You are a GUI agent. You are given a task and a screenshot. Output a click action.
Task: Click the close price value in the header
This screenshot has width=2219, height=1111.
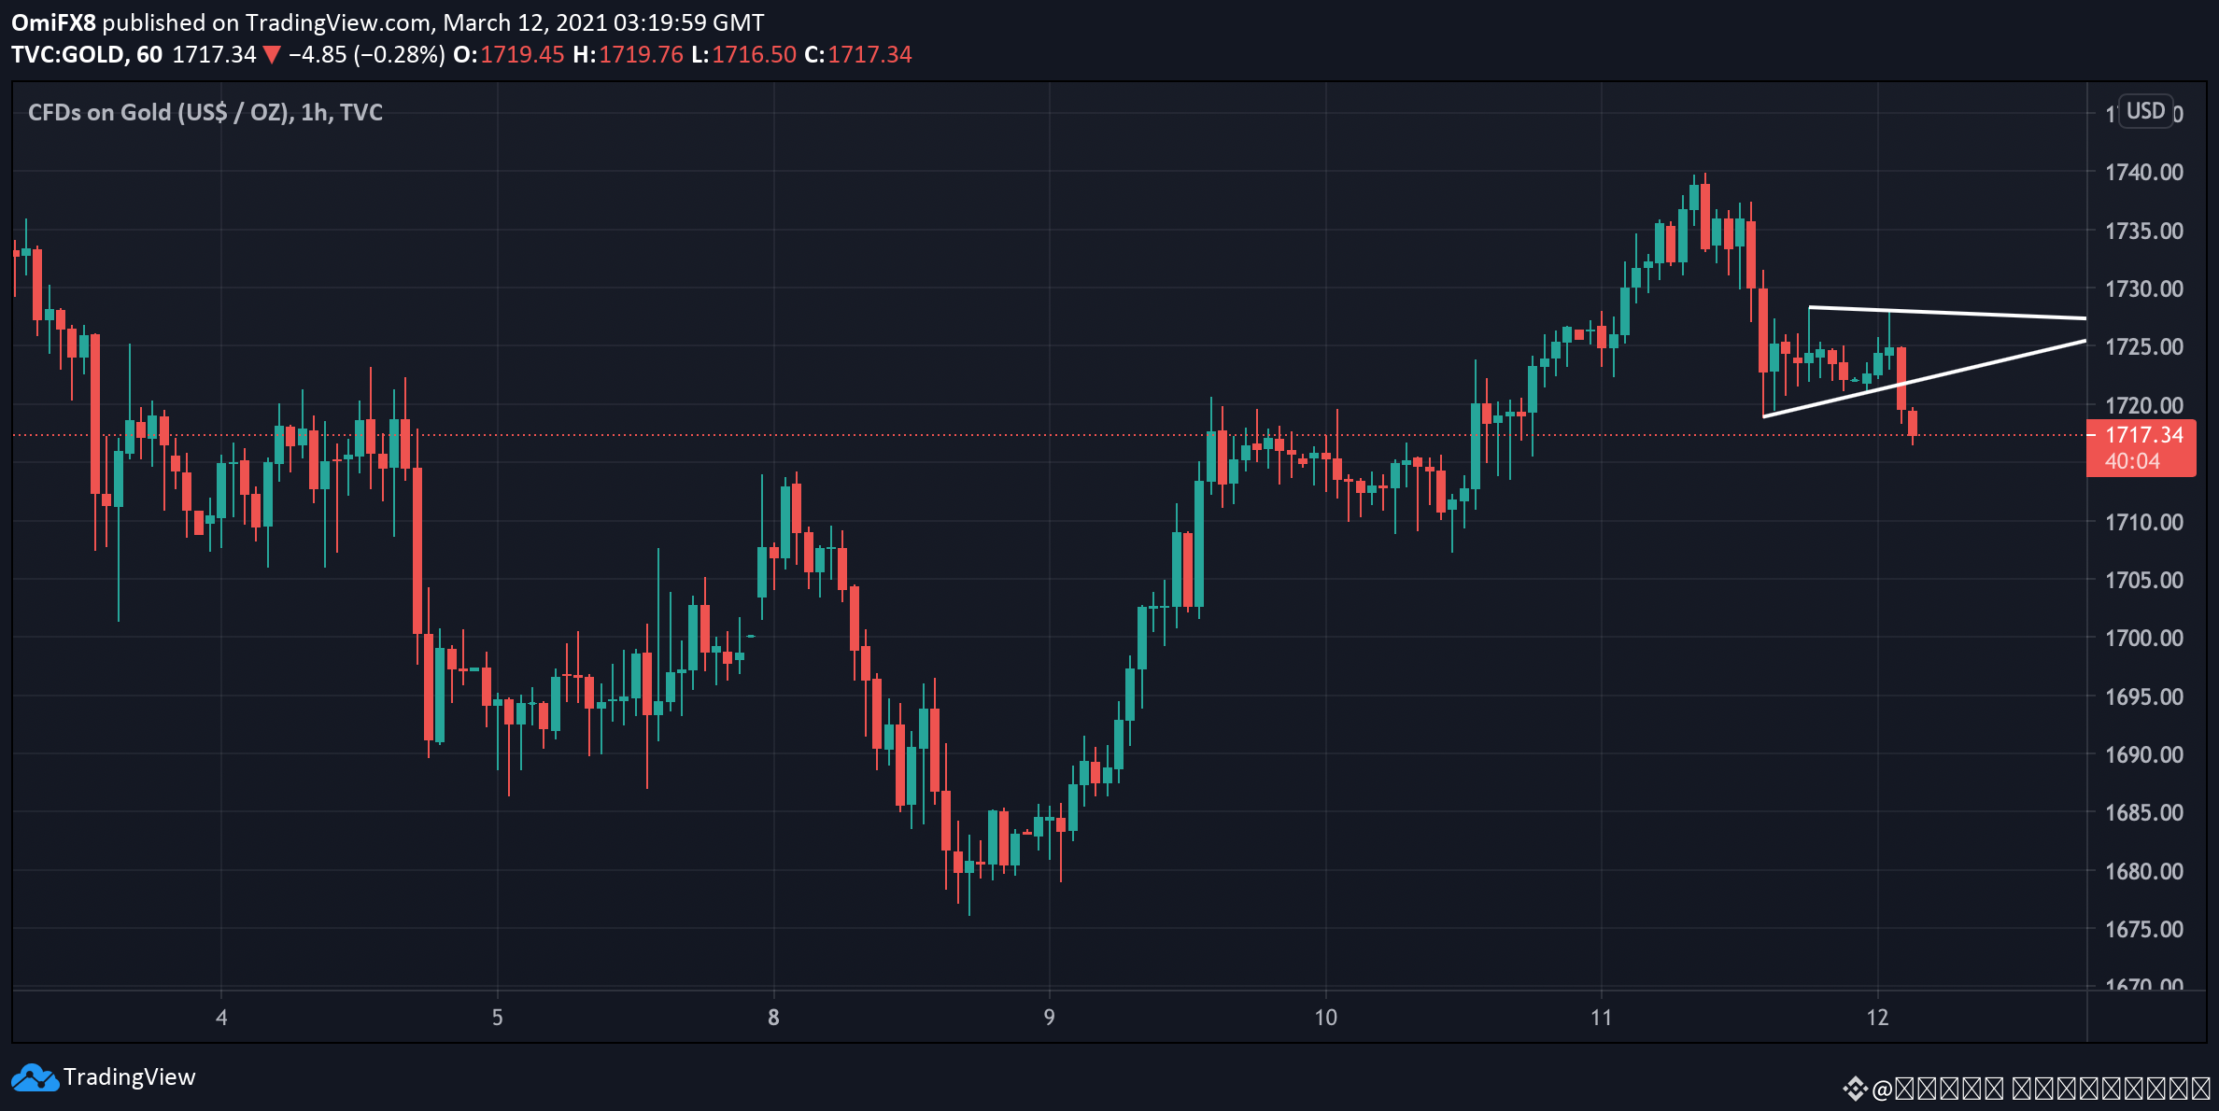(x=869, y=55)
